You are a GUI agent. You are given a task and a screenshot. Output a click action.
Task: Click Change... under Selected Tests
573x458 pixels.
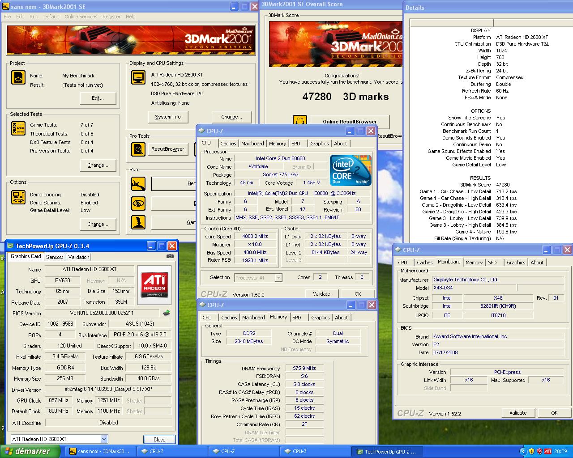tap(98, 165)
